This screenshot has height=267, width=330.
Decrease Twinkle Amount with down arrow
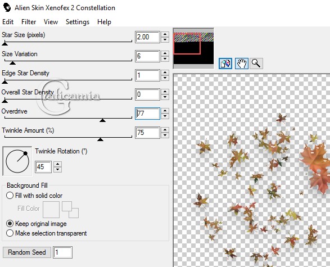(165, 135)
